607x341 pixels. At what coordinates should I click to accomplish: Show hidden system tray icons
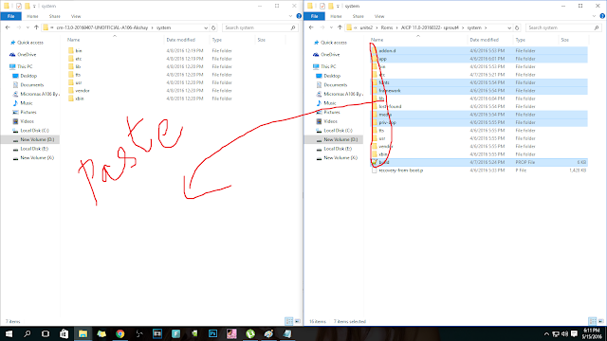[x=546, y=334]
